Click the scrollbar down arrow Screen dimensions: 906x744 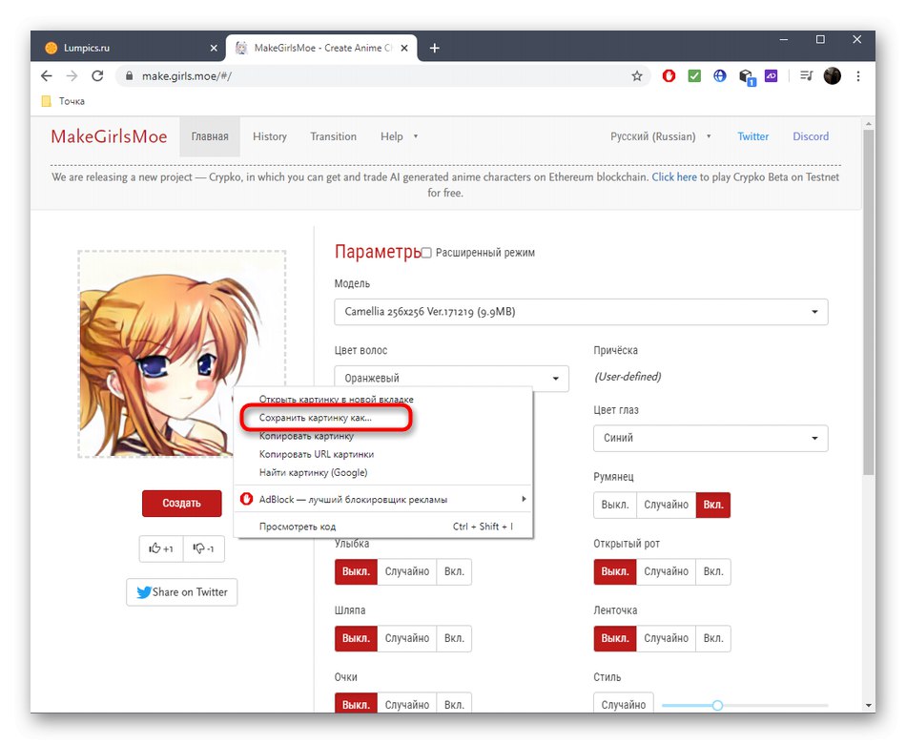(869, 705)
